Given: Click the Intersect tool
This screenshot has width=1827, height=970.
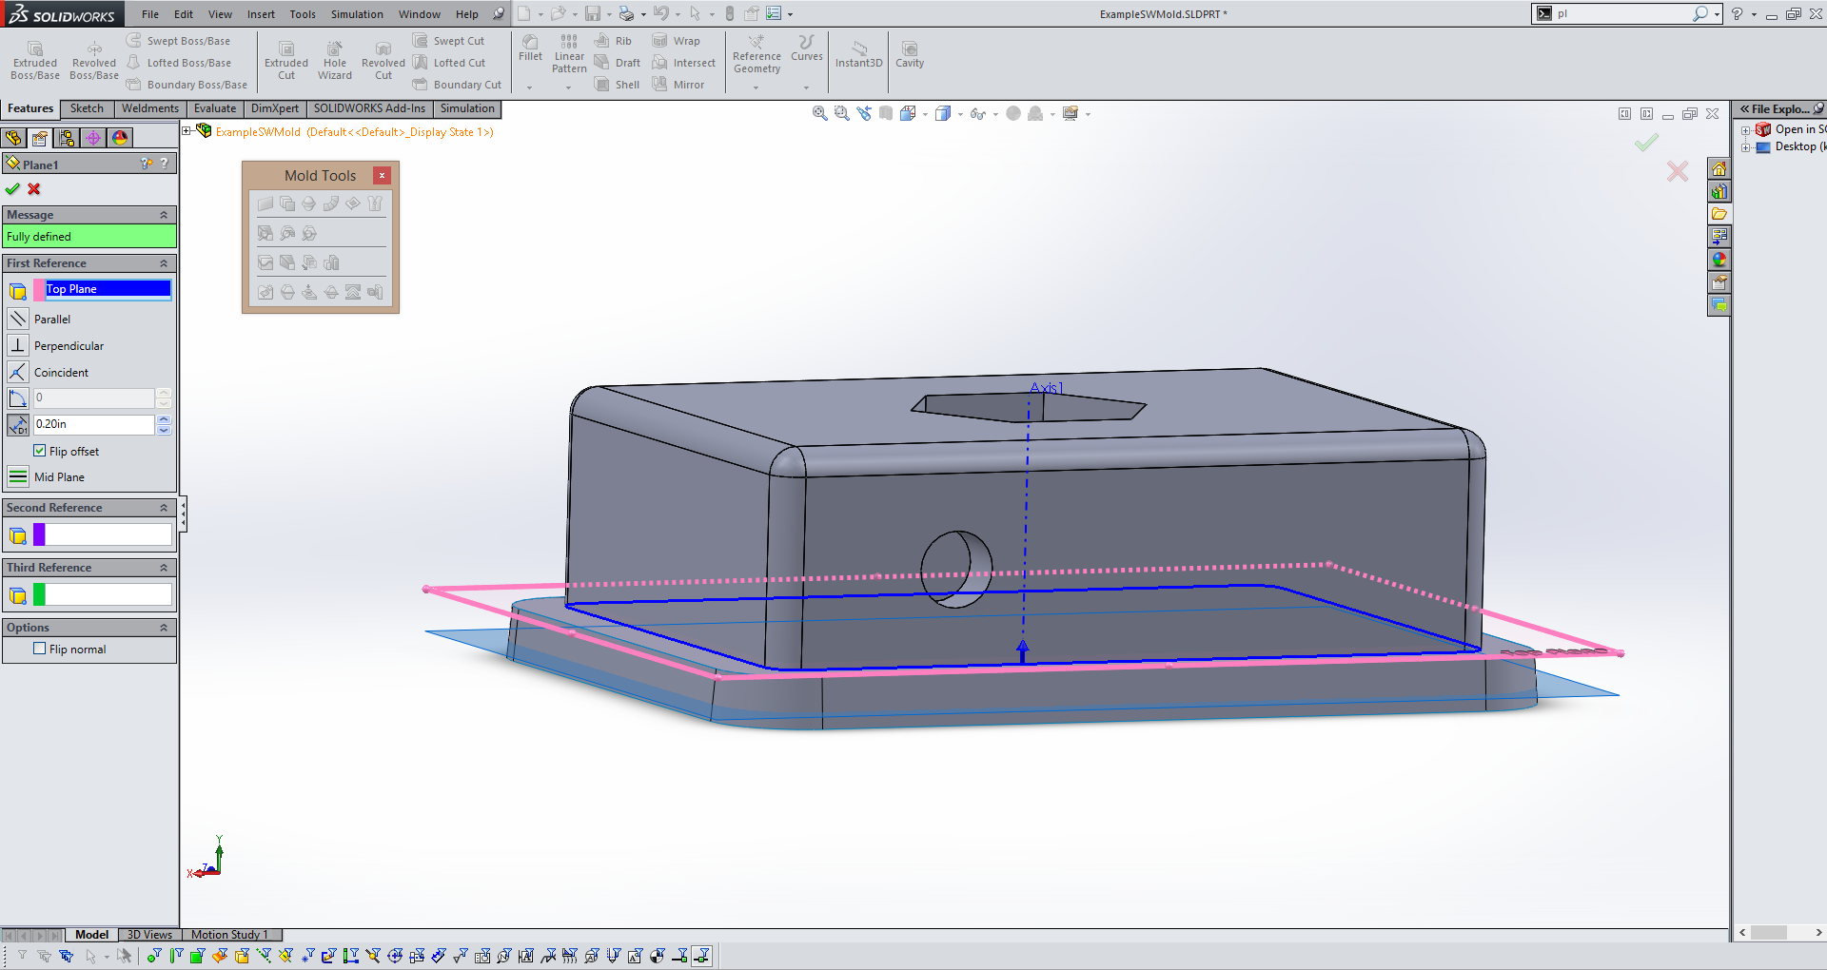Looking at the screenshot, I should point(684,63).
